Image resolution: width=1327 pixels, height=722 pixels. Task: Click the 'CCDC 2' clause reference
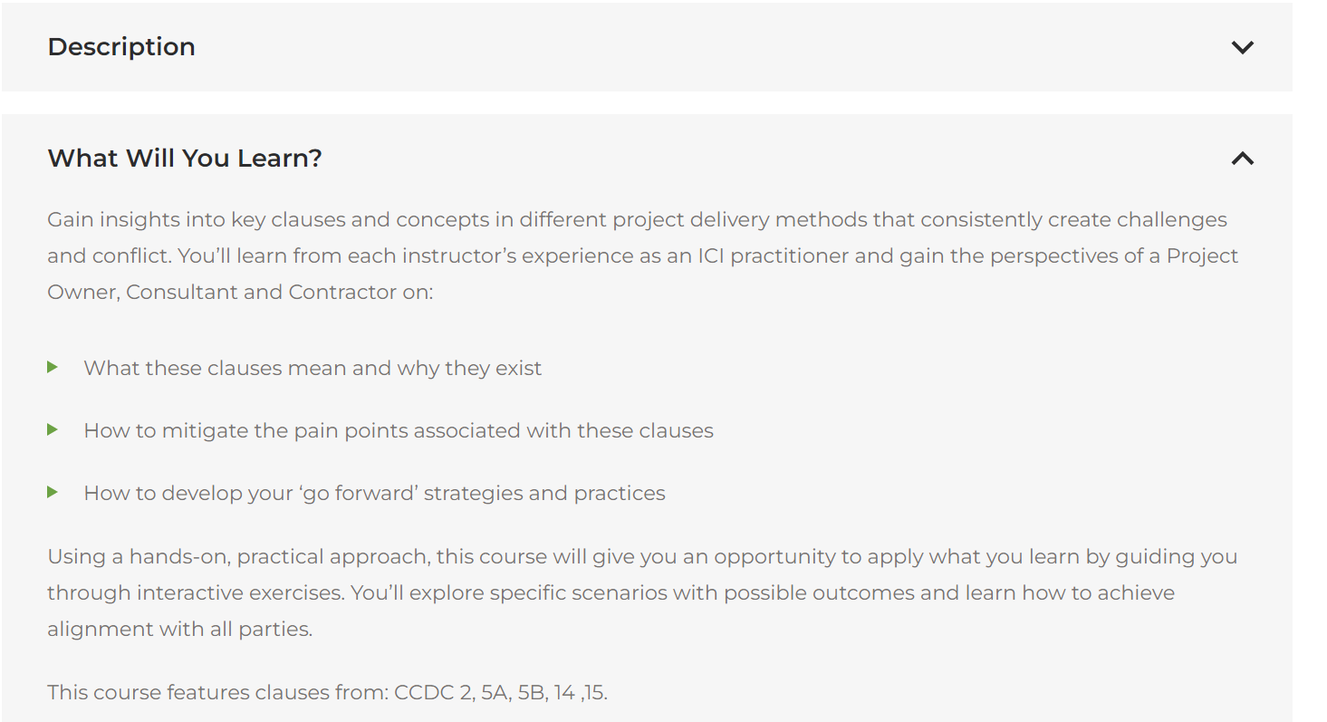pos(433,693)
